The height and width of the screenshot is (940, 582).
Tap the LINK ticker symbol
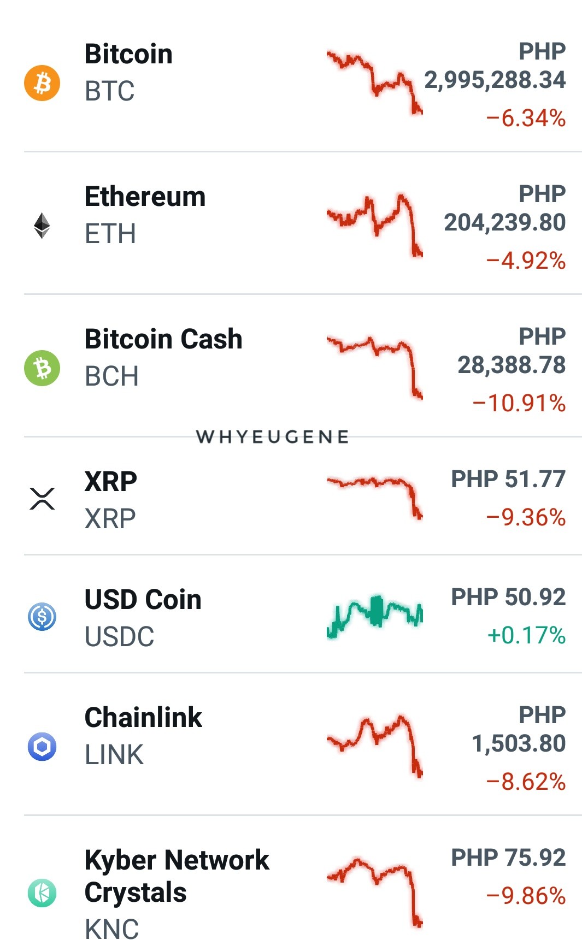(x=114, y=755)
